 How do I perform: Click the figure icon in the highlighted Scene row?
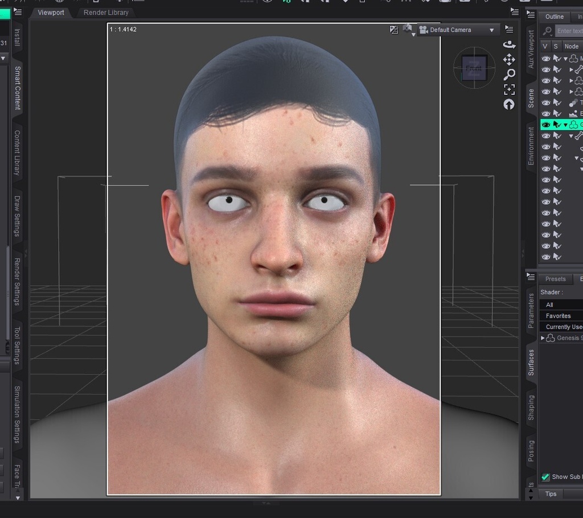pos(574,125)
